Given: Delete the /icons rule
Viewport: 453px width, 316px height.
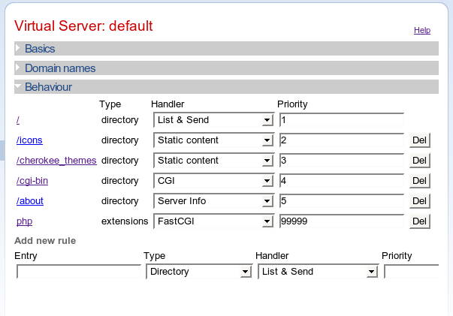Looking at the screenshot, I should 420,140.
